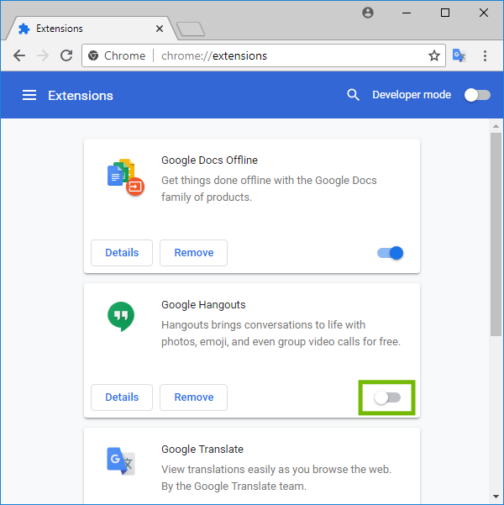Close the Extensions tab
Screen dimensions: 504x505
tap(160, 29)
